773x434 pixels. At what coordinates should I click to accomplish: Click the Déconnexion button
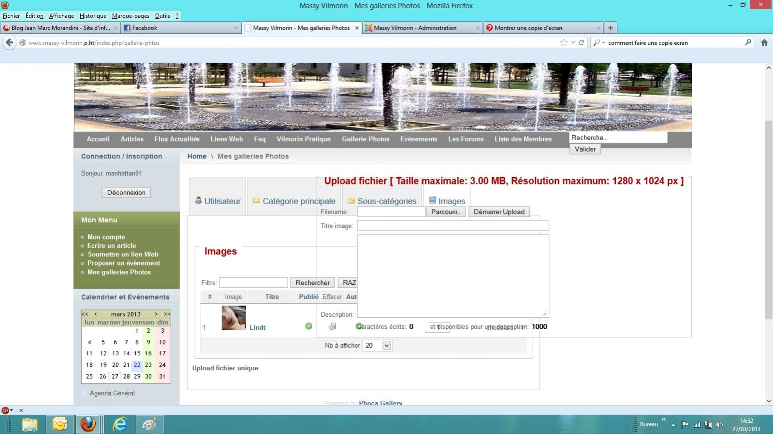click(x=126, y=192)
